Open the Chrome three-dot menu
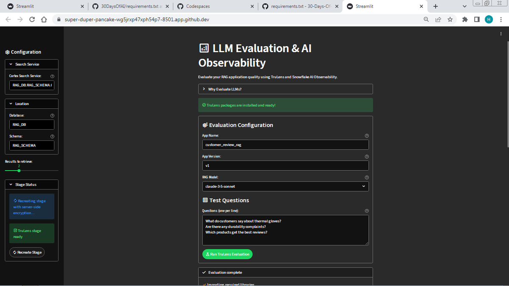509x286 pixels. pyautogui.click(x=501, y=19)
